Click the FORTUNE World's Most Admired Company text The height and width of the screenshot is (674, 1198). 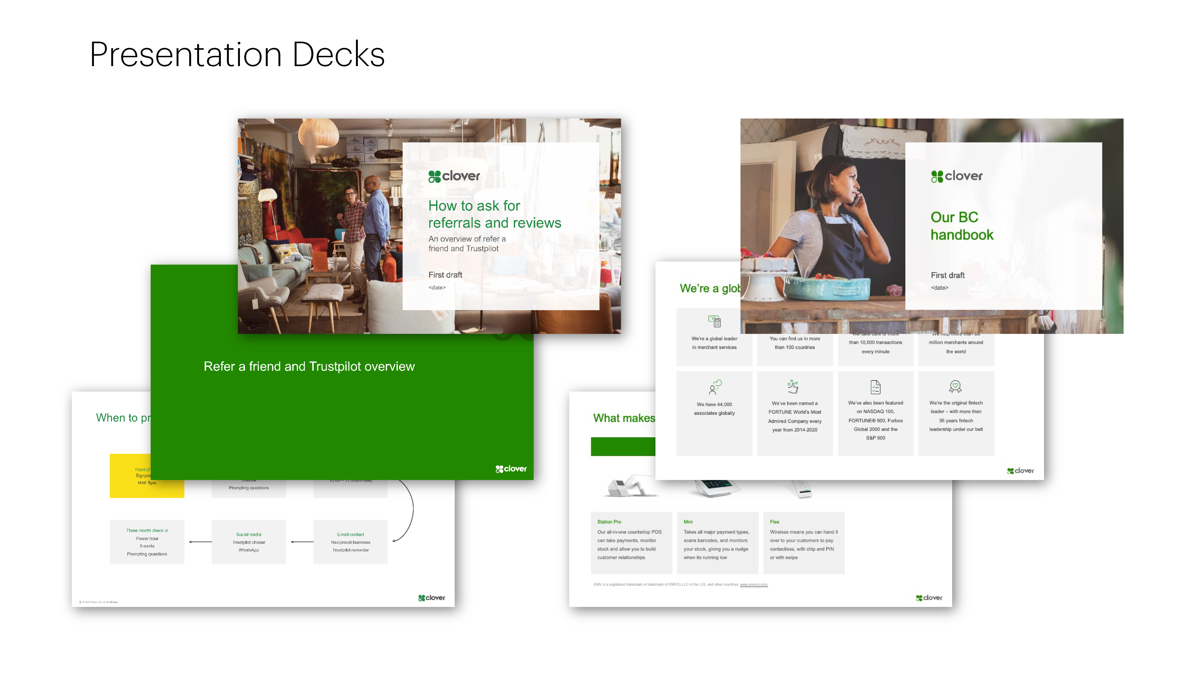pyautogui.click(x=794, y=416)
